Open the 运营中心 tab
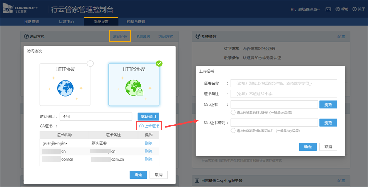The height and width of the screenshot is (187, 368). [67, 21]
